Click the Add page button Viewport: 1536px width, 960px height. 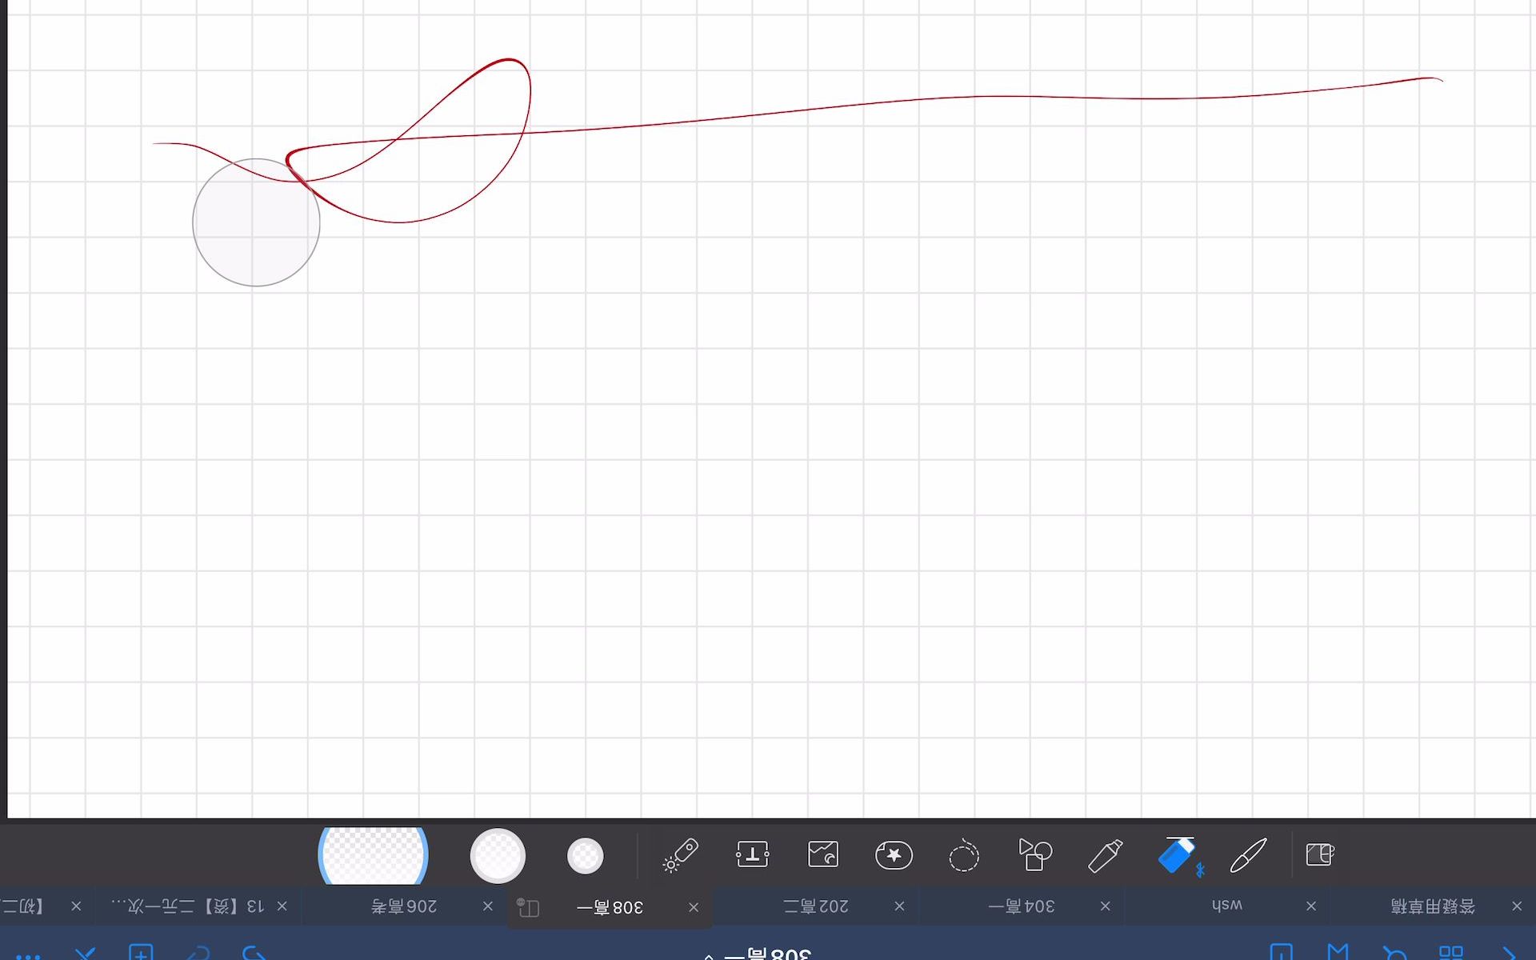[x=141, y=953]
